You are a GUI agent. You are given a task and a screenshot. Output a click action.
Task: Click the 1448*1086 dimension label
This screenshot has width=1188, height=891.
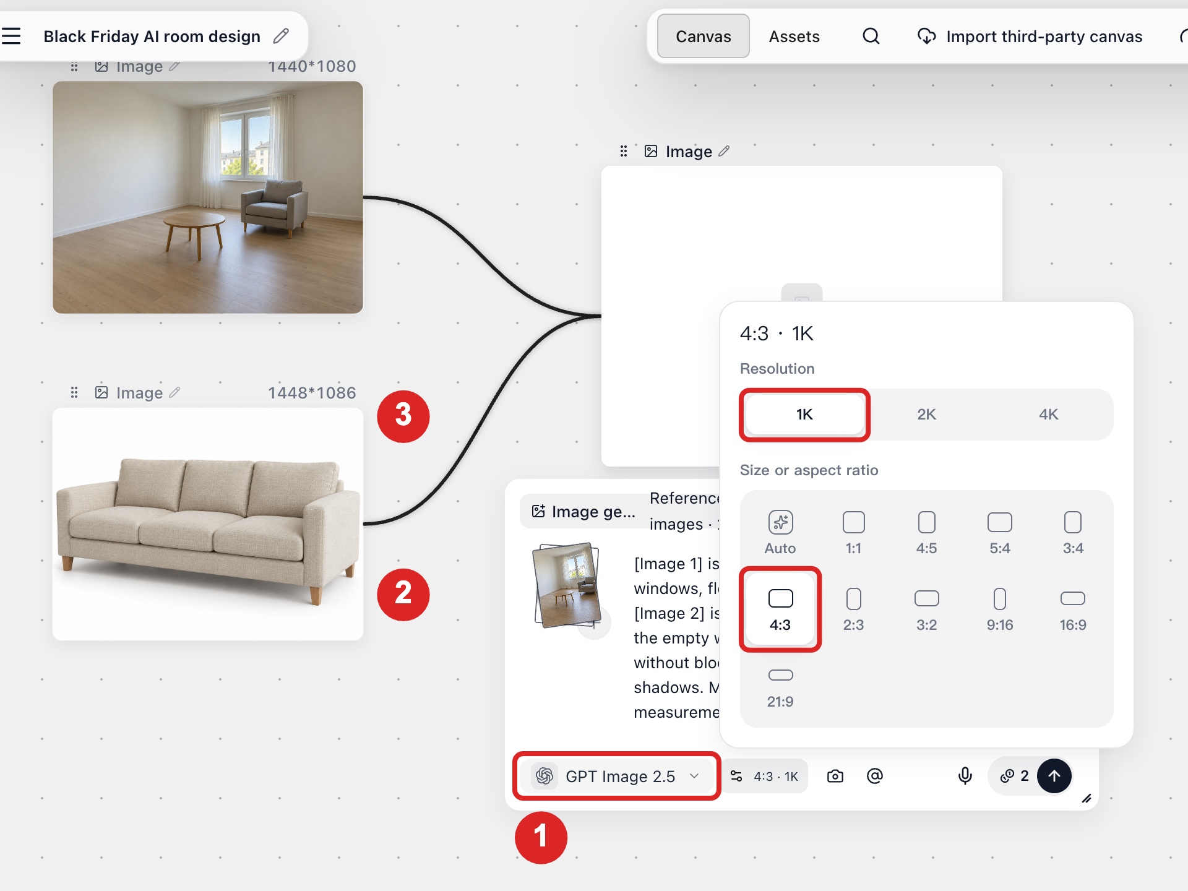coord(312,392)
